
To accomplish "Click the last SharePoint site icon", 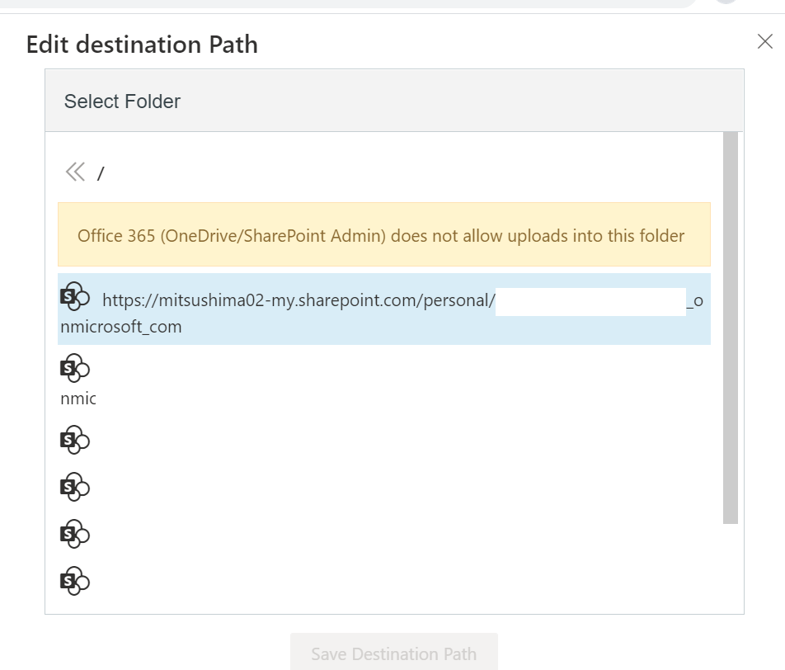I will [x=74, y=581].
